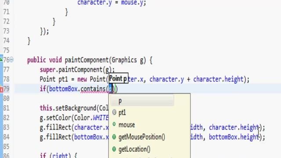Viewport: 281px width, 158px height.
Task: Click 'setBackground' on line 81
Action: tap(76, 108)
